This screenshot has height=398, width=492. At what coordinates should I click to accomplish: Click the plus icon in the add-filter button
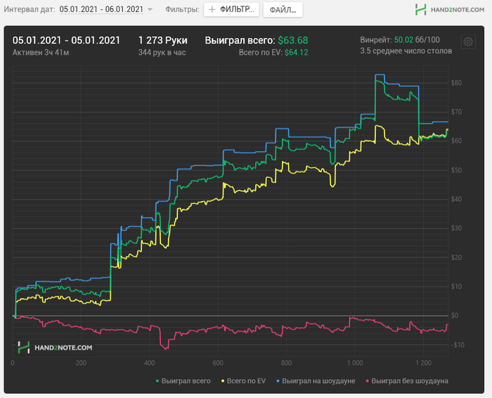click(212, 9)
